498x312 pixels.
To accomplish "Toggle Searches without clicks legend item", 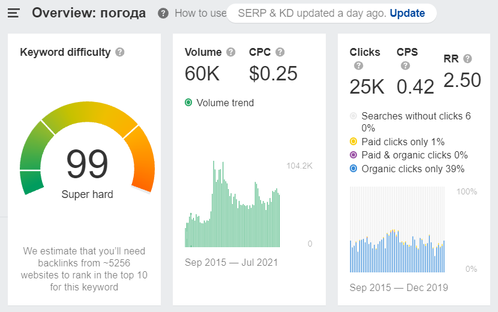I will 353,116.
